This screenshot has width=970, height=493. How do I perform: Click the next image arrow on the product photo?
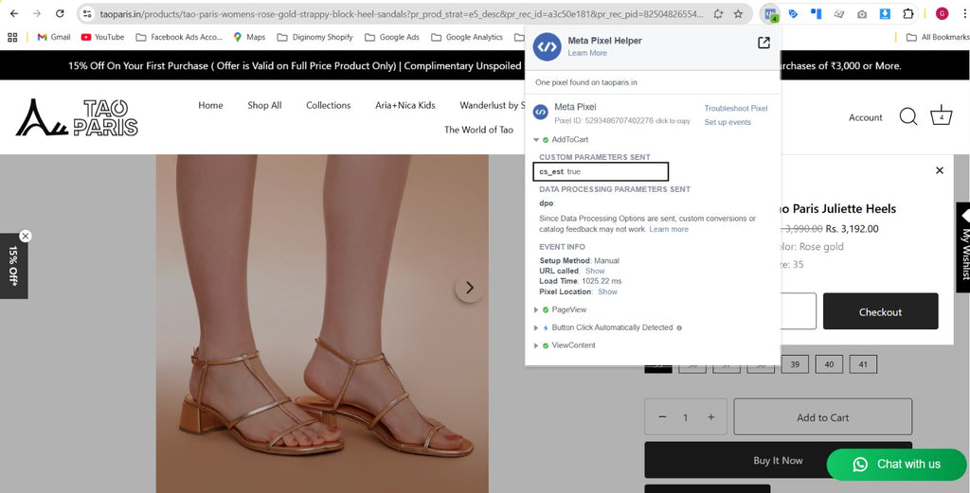[469, 288]
